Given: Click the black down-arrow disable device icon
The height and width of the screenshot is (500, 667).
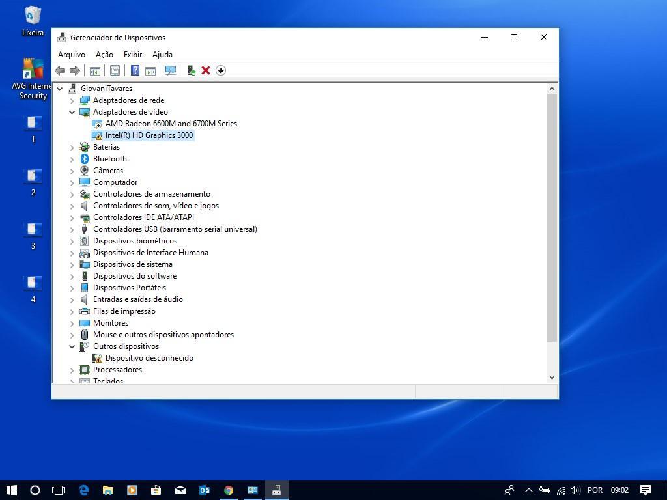Looking at the screenshot, I should tap(220, 70).
